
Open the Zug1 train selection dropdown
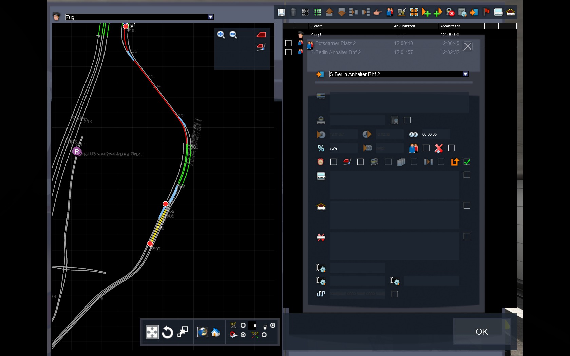[x=210, y=17]
